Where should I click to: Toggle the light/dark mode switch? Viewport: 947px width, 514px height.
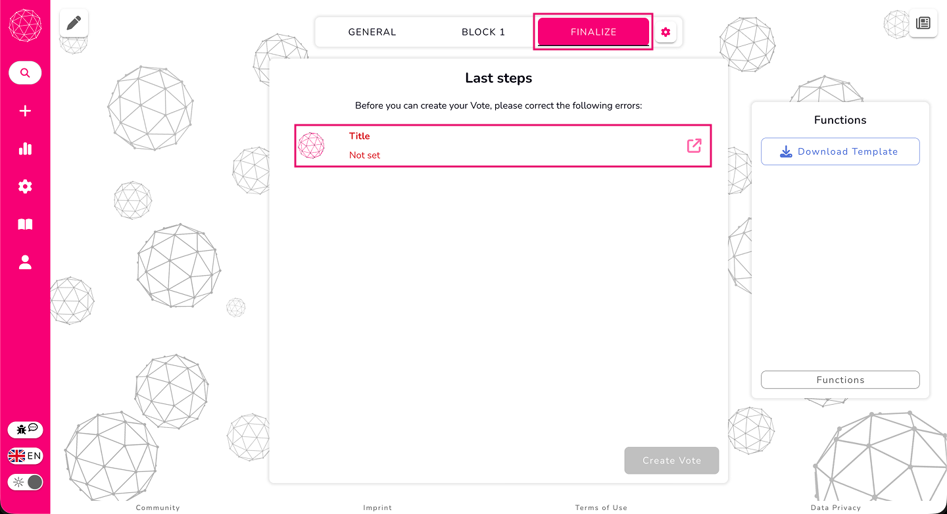(25, 482)
